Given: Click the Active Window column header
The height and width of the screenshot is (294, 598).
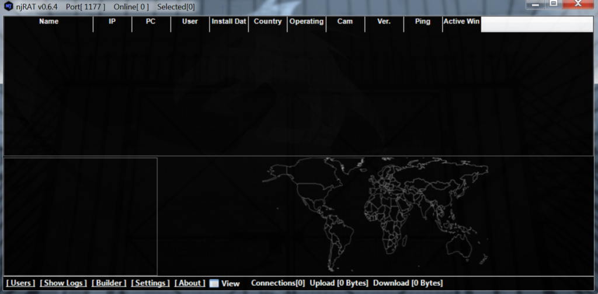Looking at the screenshot, I should click(x=461, y=22).
